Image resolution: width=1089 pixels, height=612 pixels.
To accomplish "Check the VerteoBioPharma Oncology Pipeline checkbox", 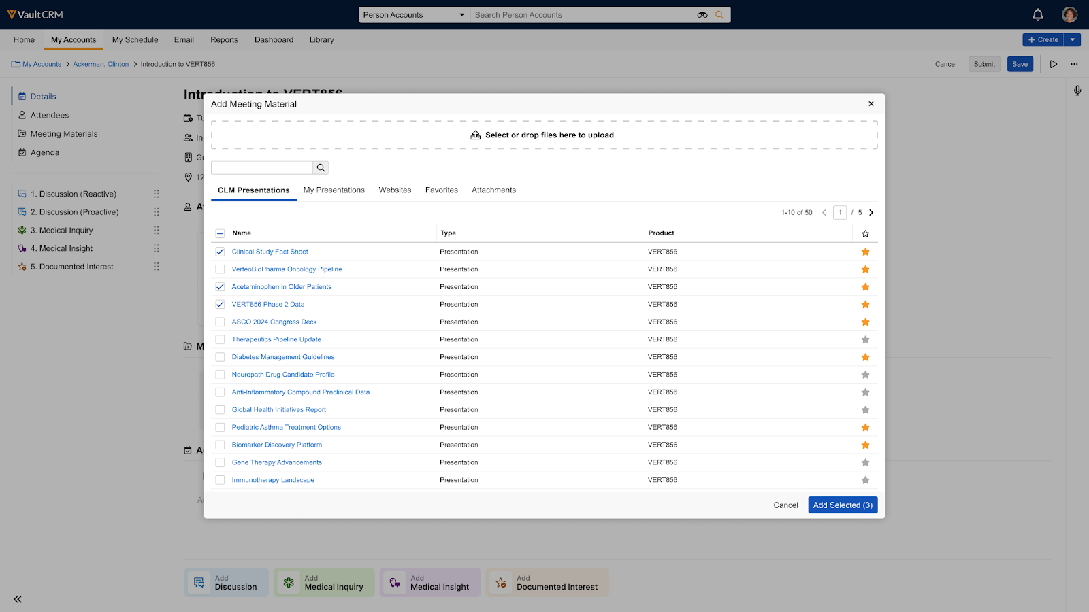I will click(220, 269).
